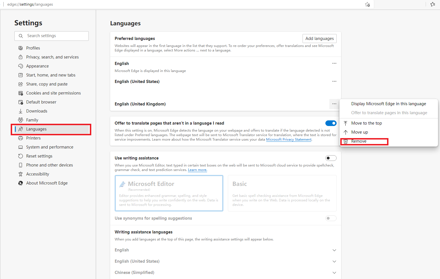Select Move to the top menu entry
This screenshot has width=440, height=279.
(389, 123)
